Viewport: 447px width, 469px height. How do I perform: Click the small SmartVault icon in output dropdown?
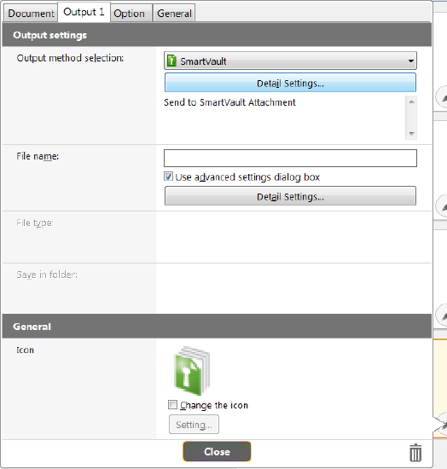171,61
